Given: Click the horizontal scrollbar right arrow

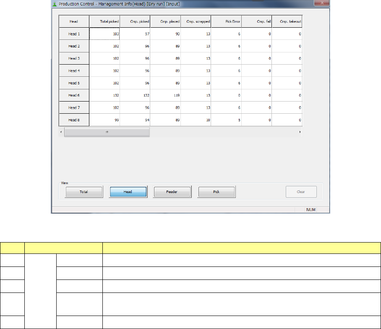Looking at the screenshot, I should point(300,132).
